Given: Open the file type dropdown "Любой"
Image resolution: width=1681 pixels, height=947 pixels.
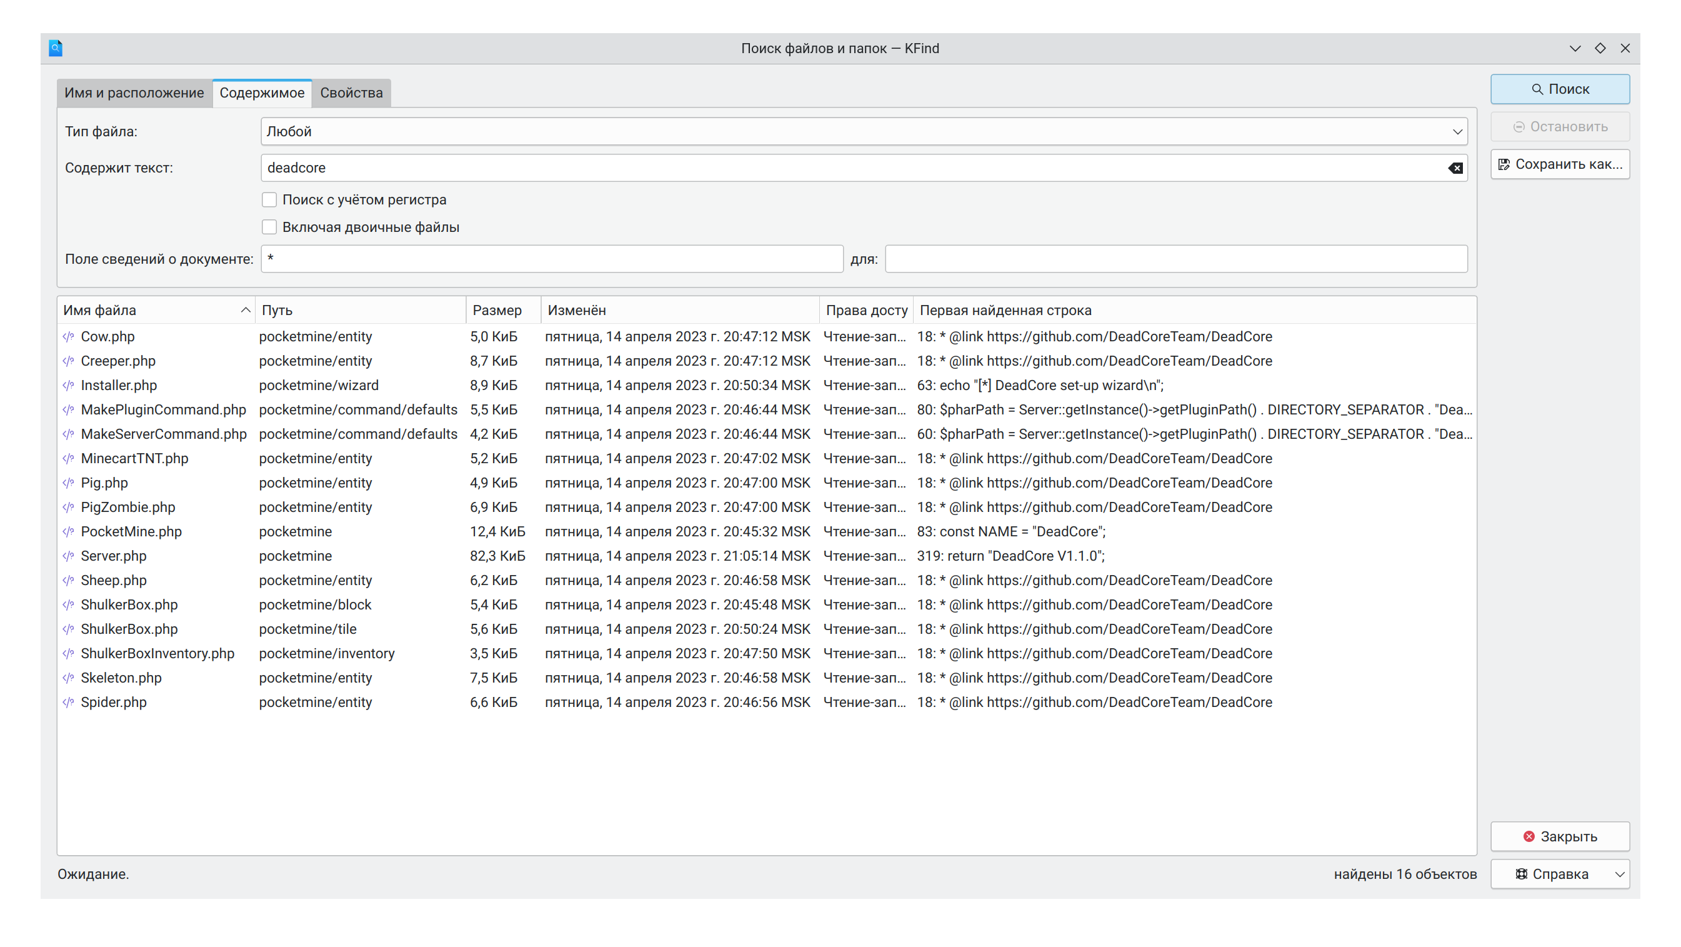Looking at the screenshot, I should coord(864,132).
